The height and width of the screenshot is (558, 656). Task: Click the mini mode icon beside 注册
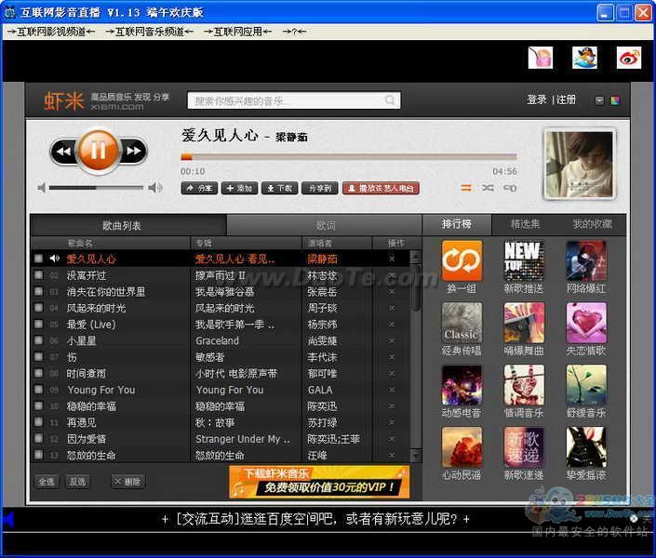pyautogui.click(x=599, y=100)
